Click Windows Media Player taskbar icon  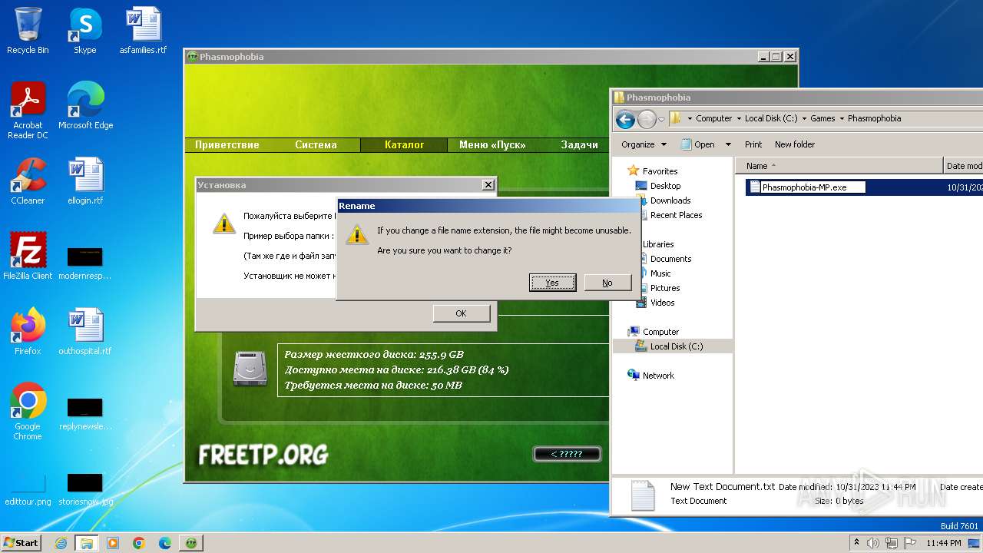[x=113, y=543]
